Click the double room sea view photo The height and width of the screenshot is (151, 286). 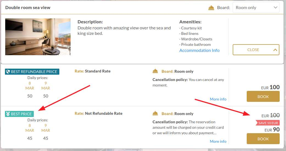pyautogui.click(x=38, y=37)
